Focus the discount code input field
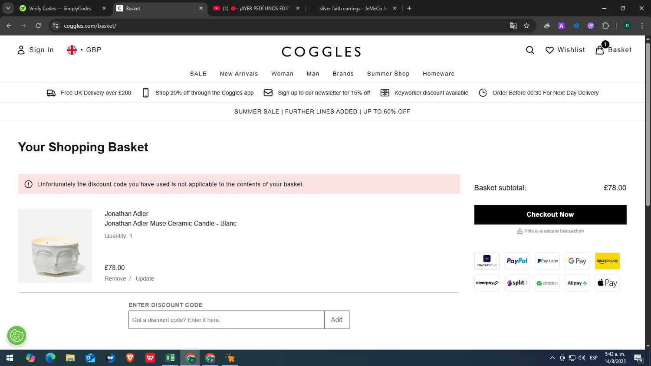This screenshot has width=651, height=366. (227, 320)
